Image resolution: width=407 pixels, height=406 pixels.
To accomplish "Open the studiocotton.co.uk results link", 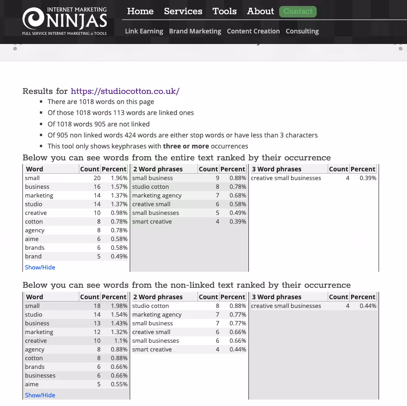I will point(125,91).
